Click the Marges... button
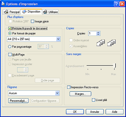 point(80,94)
